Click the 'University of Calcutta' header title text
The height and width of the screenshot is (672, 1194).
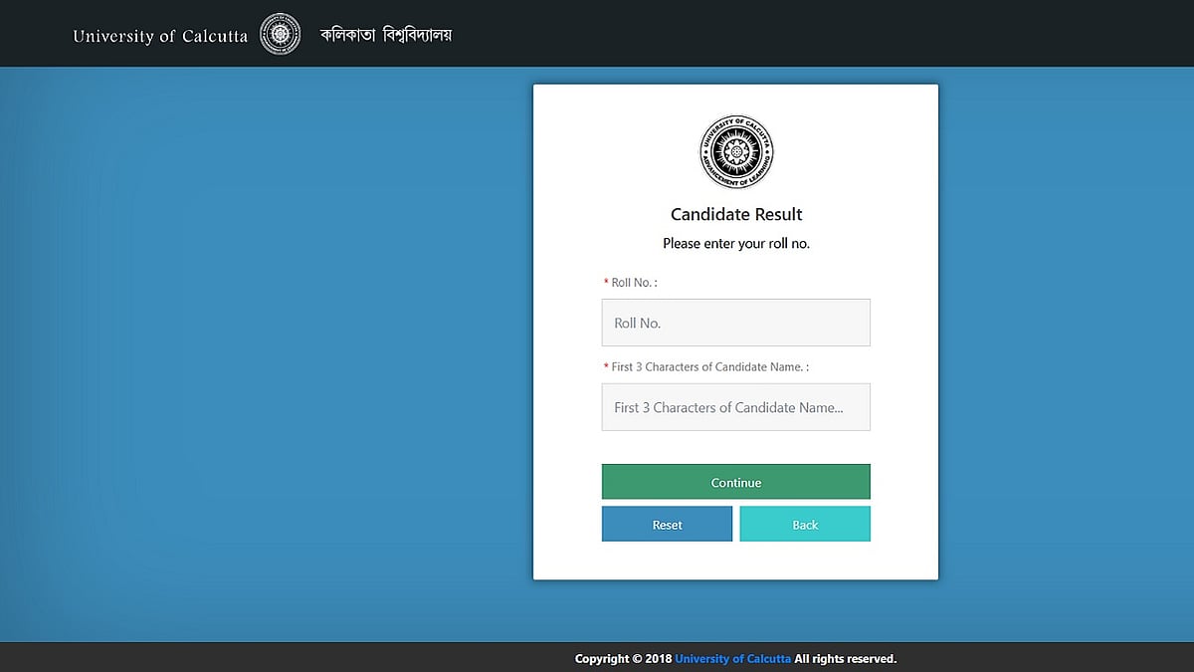pos(160,36)
